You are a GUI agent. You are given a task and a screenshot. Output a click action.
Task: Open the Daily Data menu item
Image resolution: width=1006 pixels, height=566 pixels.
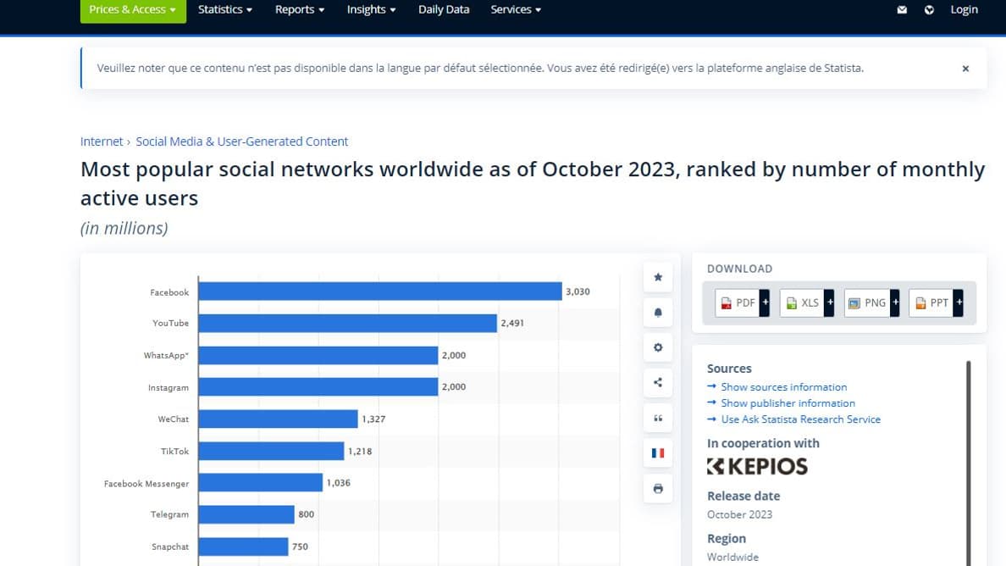coord(444,10)
